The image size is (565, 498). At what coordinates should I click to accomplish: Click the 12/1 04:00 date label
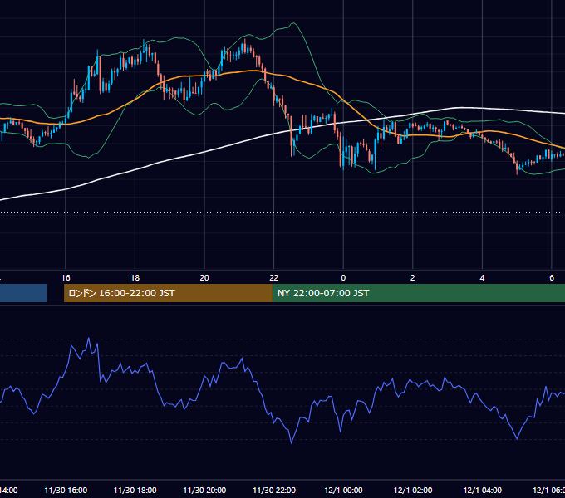click(x=483, y=490)
